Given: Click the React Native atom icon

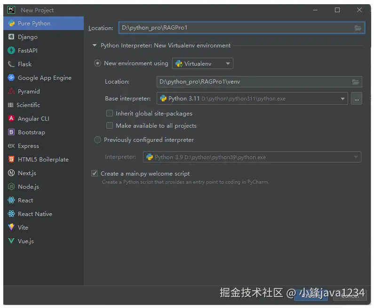Looking at the screenshot, I should (11, 214).
